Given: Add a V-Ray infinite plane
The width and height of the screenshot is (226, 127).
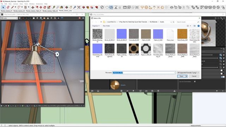Looking at the screenshot, I should tap(172, 7).
